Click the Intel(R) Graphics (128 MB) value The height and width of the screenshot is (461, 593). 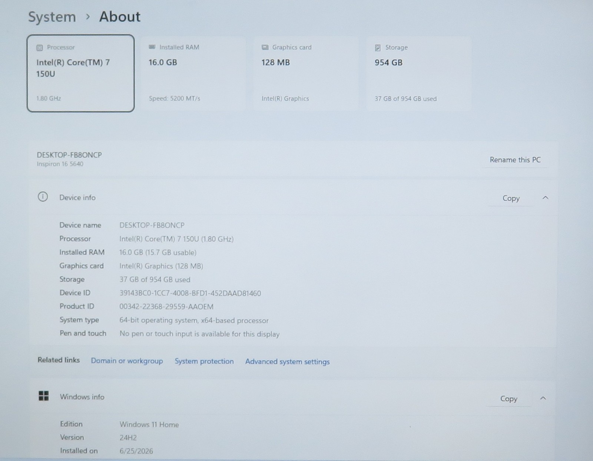[x=161, y=266]
